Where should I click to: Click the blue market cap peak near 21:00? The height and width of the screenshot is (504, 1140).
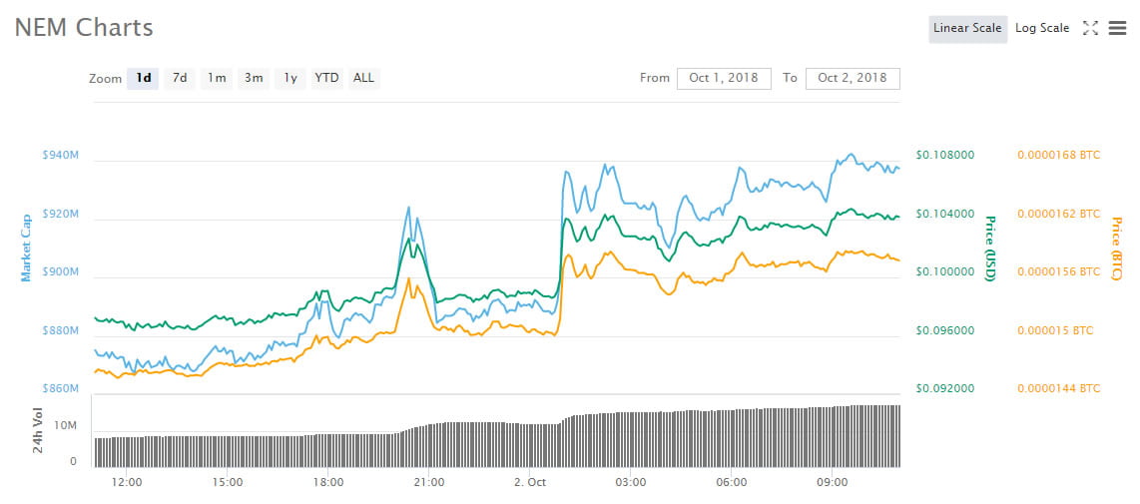pyautogui.click(x=408, y=208)
